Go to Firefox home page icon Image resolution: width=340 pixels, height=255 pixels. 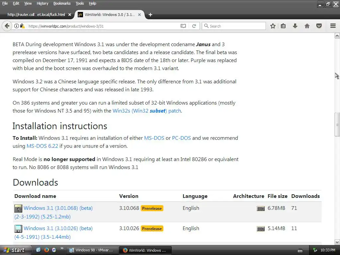point(307,26)
